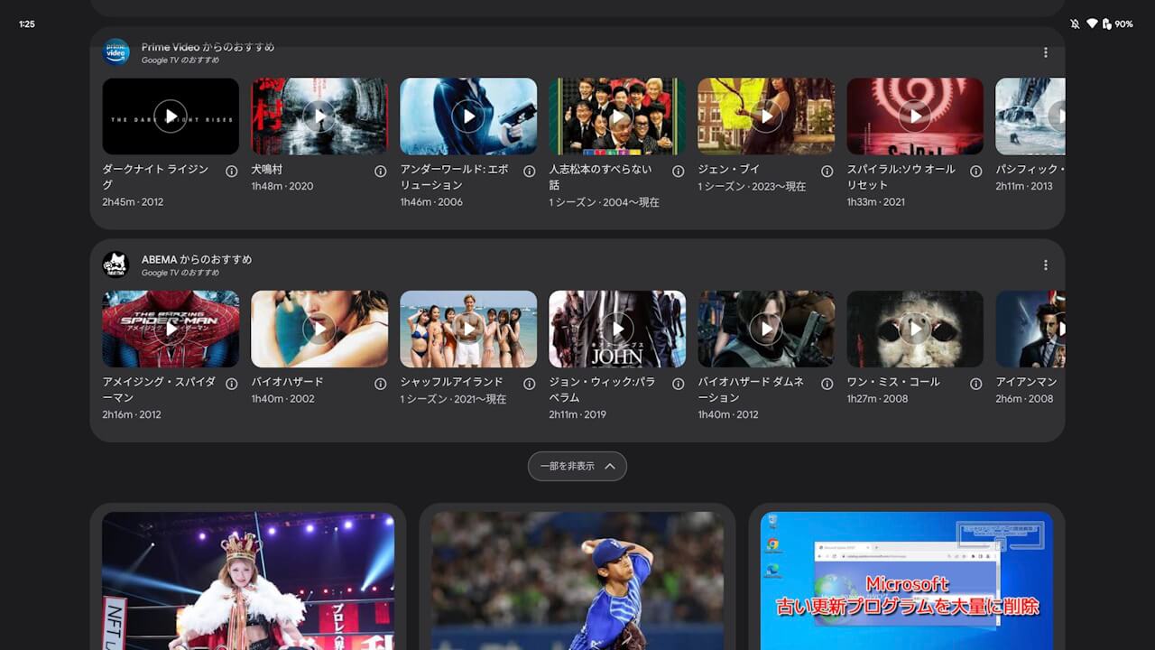
Task: Play スパイラル:ソウ オールリセット video
Action: 915,116
